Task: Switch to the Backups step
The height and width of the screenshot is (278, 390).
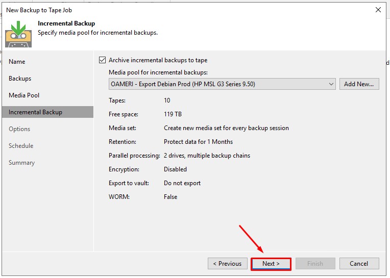Action: coord(20,79)
